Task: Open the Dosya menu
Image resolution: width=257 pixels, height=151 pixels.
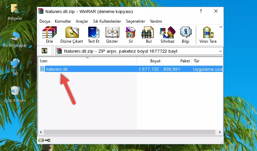Action: pyautogui.click(x=45, y=21)
